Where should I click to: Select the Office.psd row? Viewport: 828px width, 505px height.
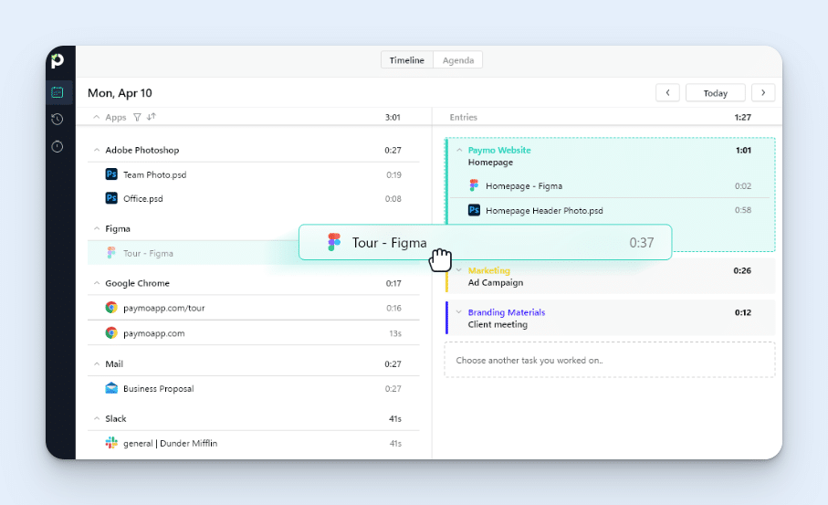(254, 198)
